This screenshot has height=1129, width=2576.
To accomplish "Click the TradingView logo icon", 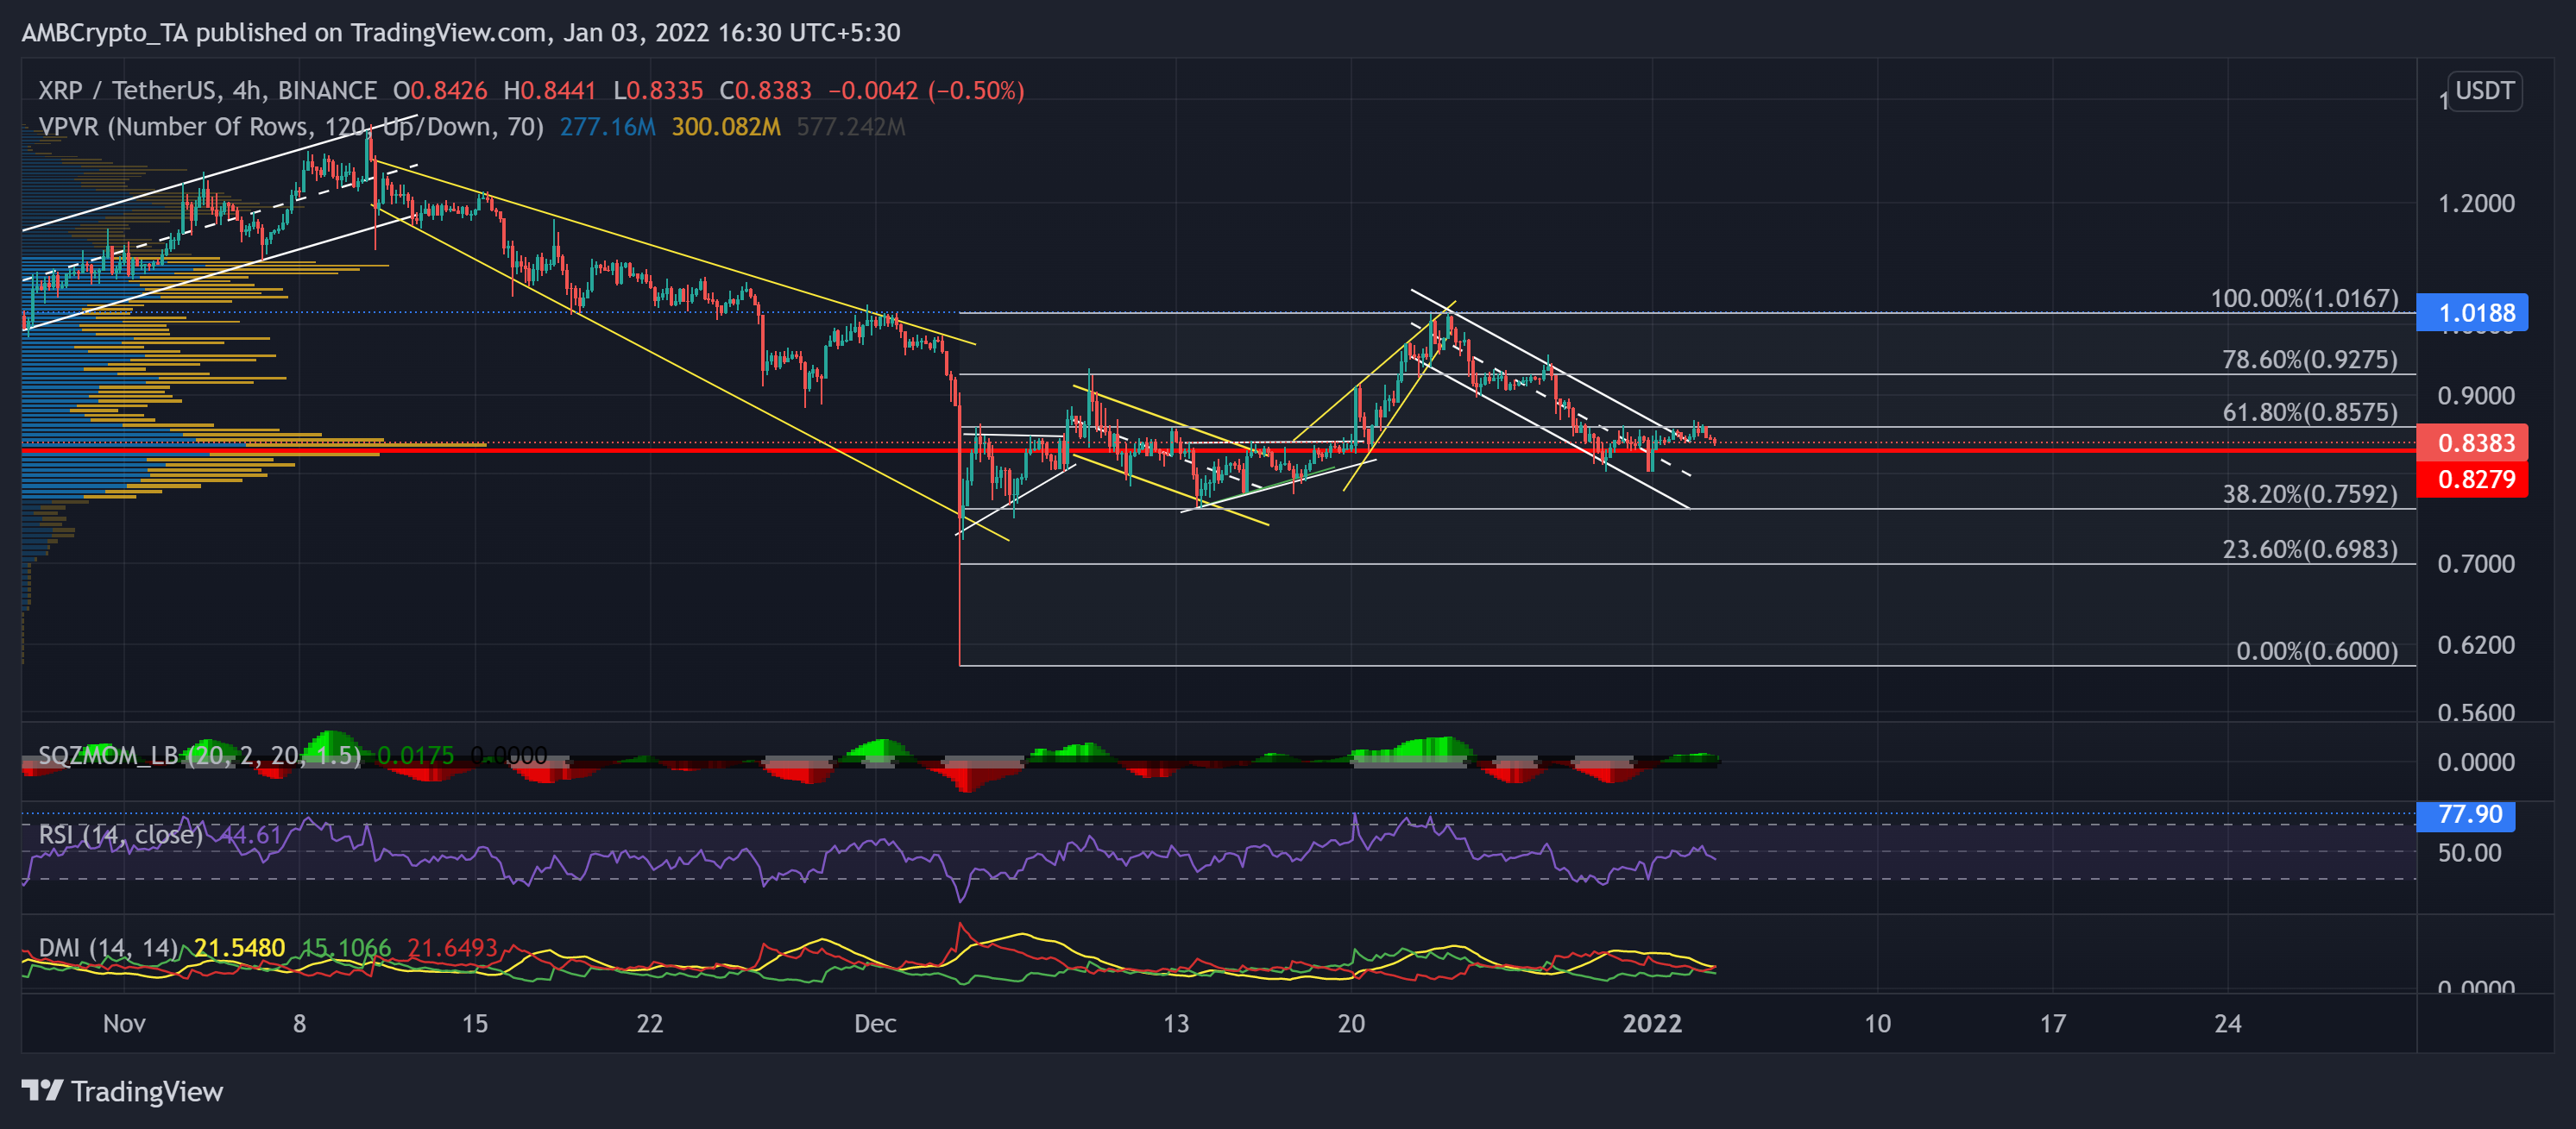I will tap(43, 1090).
